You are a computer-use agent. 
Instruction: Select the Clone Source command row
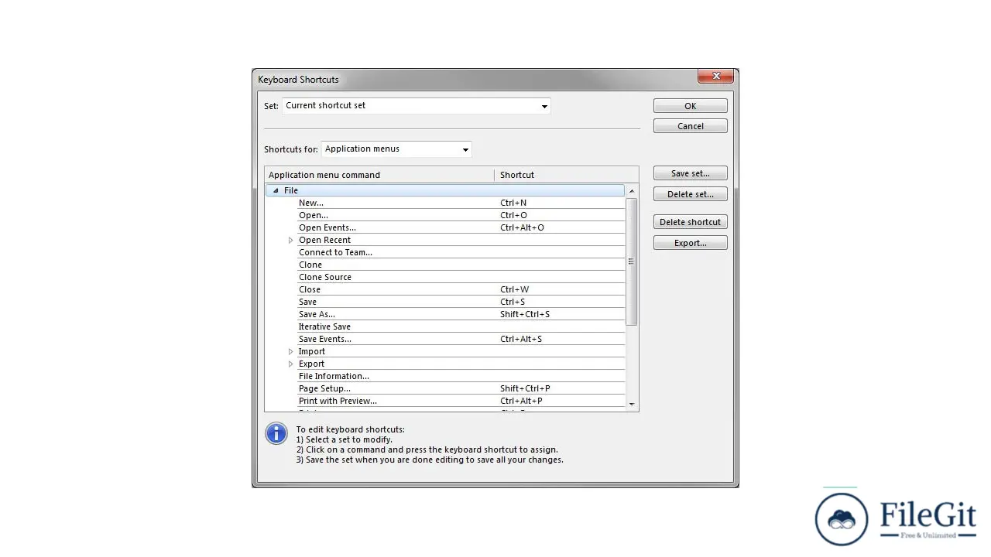click(x=461, y=277)
